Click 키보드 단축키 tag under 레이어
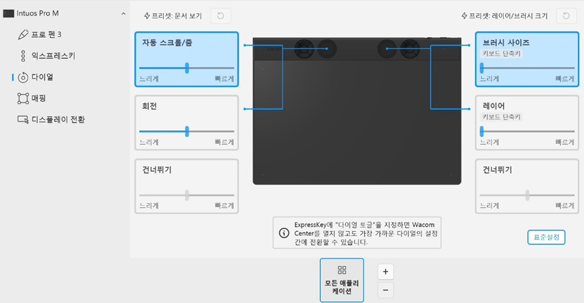This screenshot has height=303, width=584. (501, 117)
